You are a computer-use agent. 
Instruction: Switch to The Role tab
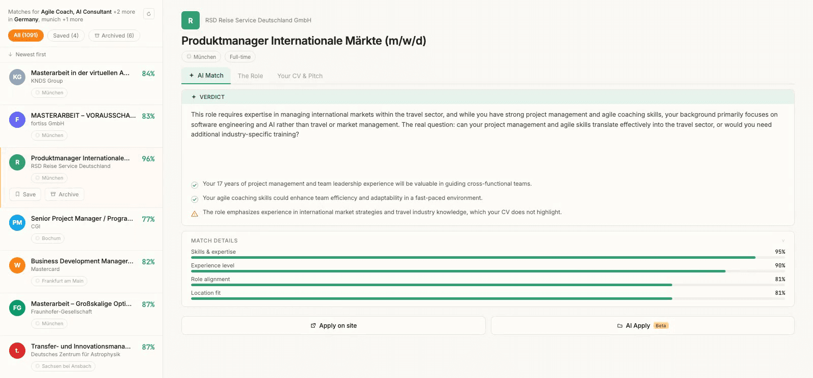pos(251,76)
